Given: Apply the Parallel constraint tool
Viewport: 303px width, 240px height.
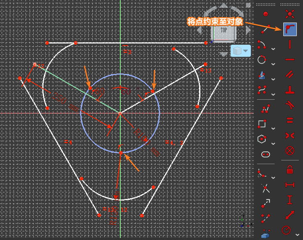Looking at the screenshot, I should pos(290,74).
